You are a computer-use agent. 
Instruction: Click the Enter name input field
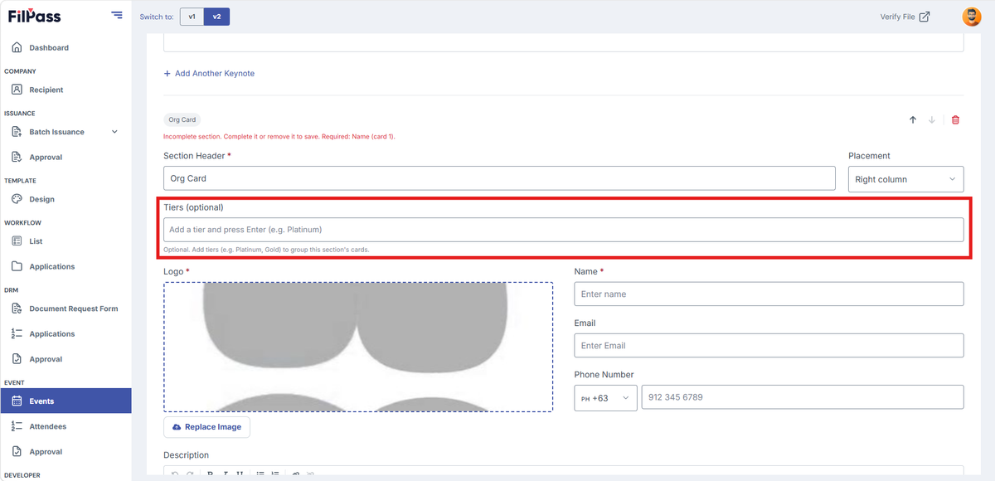[x=769, y=294]
